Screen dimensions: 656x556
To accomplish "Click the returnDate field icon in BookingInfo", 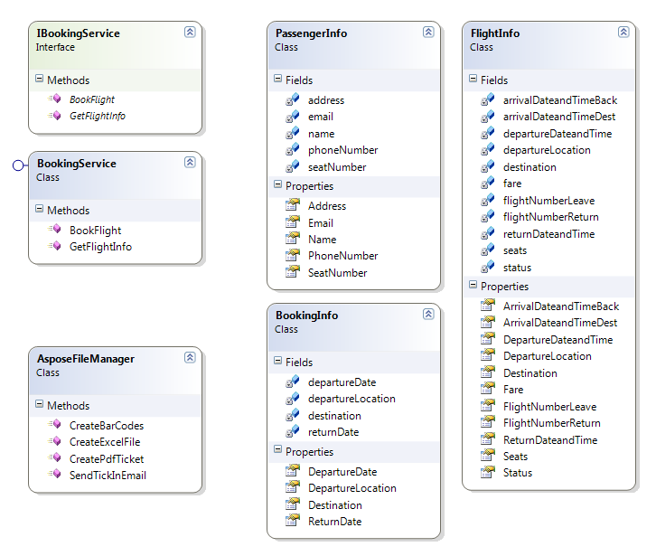I will click(293, 432).
